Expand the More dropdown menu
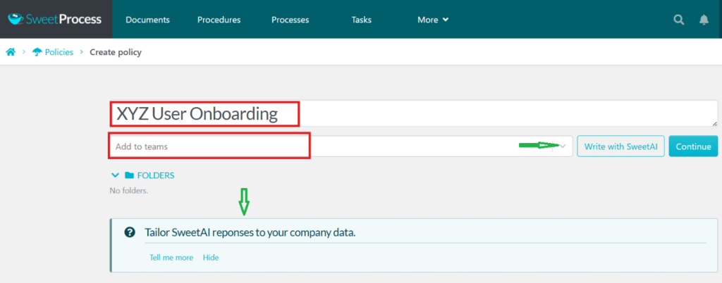 click(x=433, y=20)
